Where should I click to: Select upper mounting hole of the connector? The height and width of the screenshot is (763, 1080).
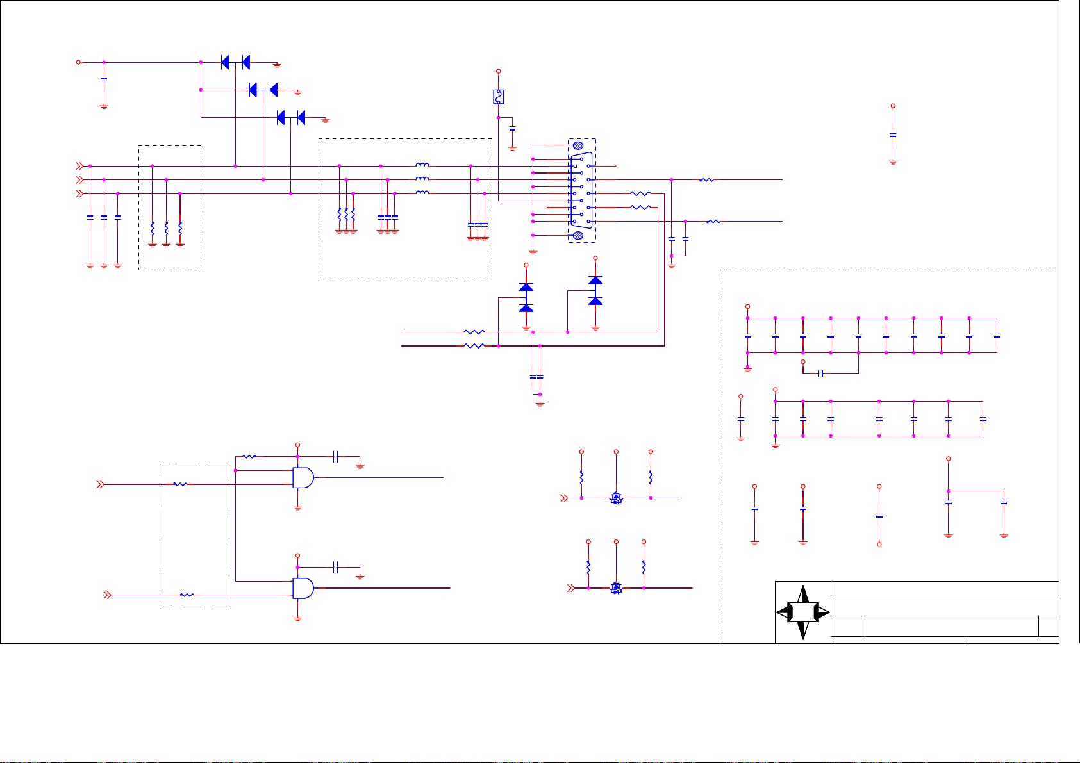(x=578, y=146)
